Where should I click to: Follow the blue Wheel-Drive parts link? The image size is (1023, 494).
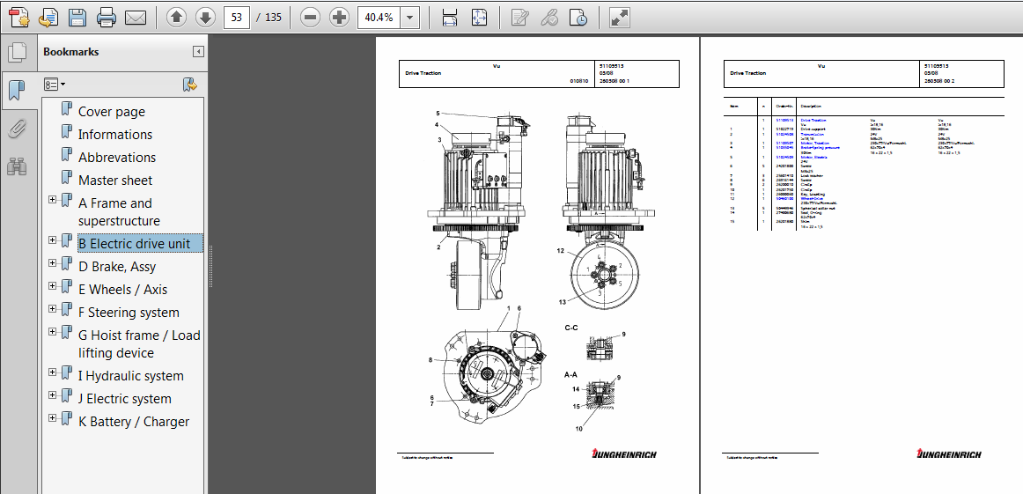tap(812, 198)
